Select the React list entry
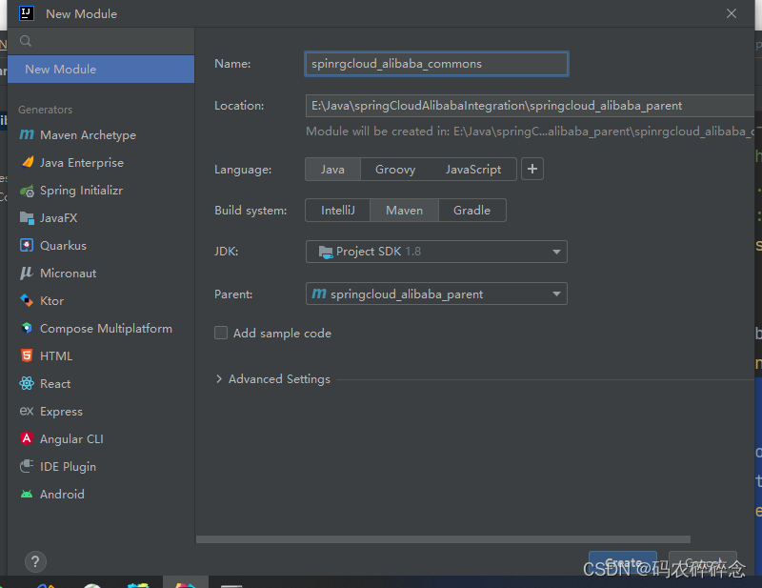Screen dimensions: 762x588 coord(101,384)
